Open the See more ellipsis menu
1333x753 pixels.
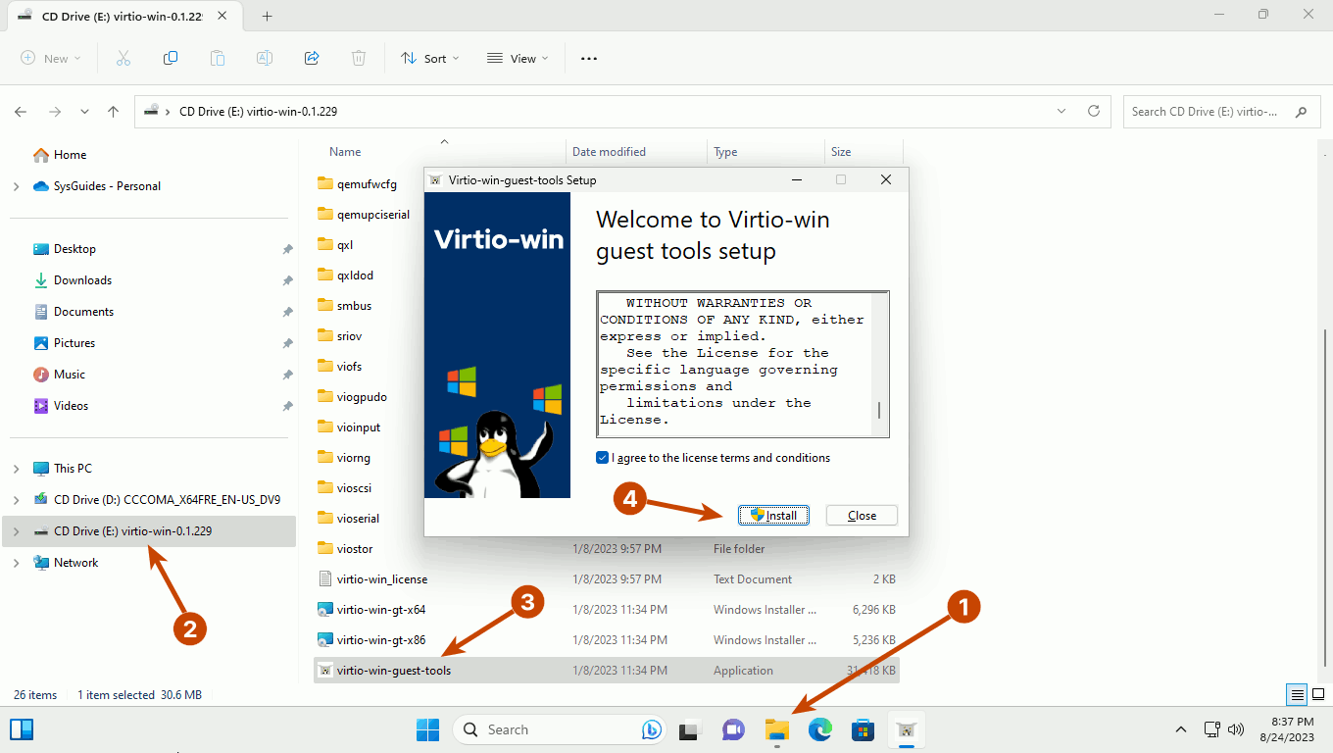[588, 58]
